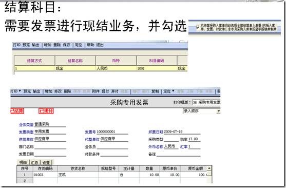Screen dimensions: 286x188
Task: Click the 代垫单位 field
Action: point(114,139)
